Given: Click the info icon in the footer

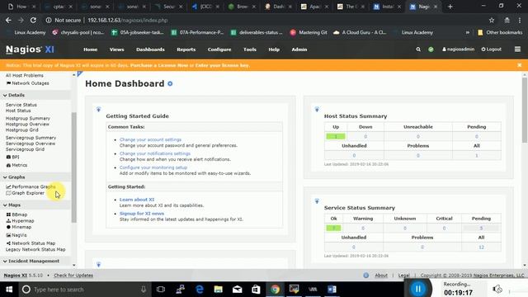Looking at the screenshot, I should (x=366, y=275).
